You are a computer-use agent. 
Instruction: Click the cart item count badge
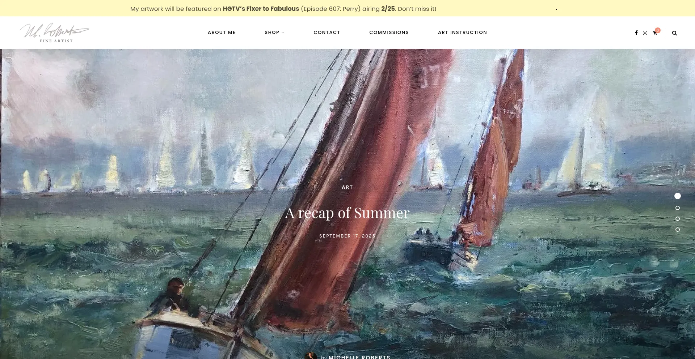tap(658, 30)
